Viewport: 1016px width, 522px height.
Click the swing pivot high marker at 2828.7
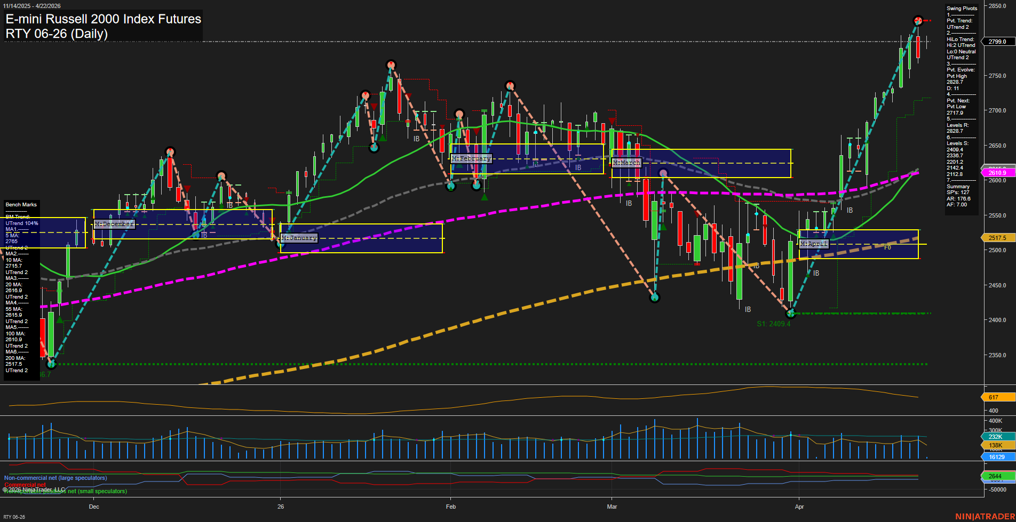coord(918,21)
